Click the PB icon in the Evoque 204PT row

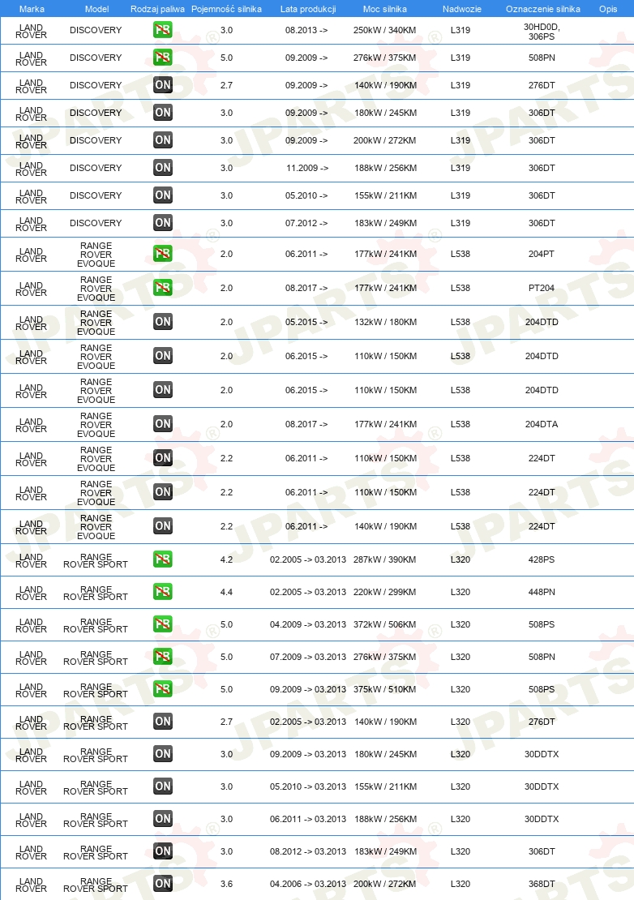tap(163, 254)
